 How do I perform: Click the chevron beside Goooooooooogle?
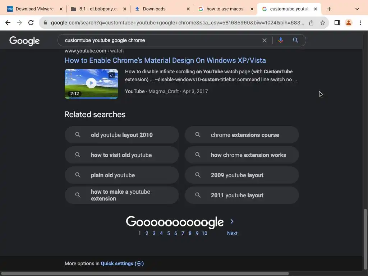point(232,221)
